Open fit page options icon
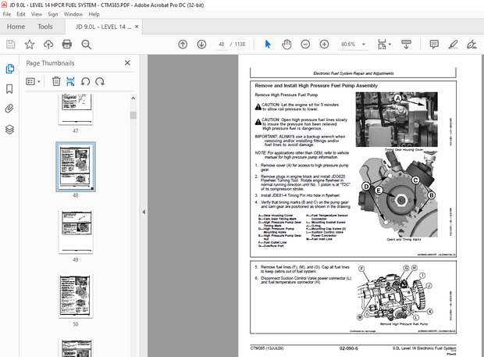 383,45
